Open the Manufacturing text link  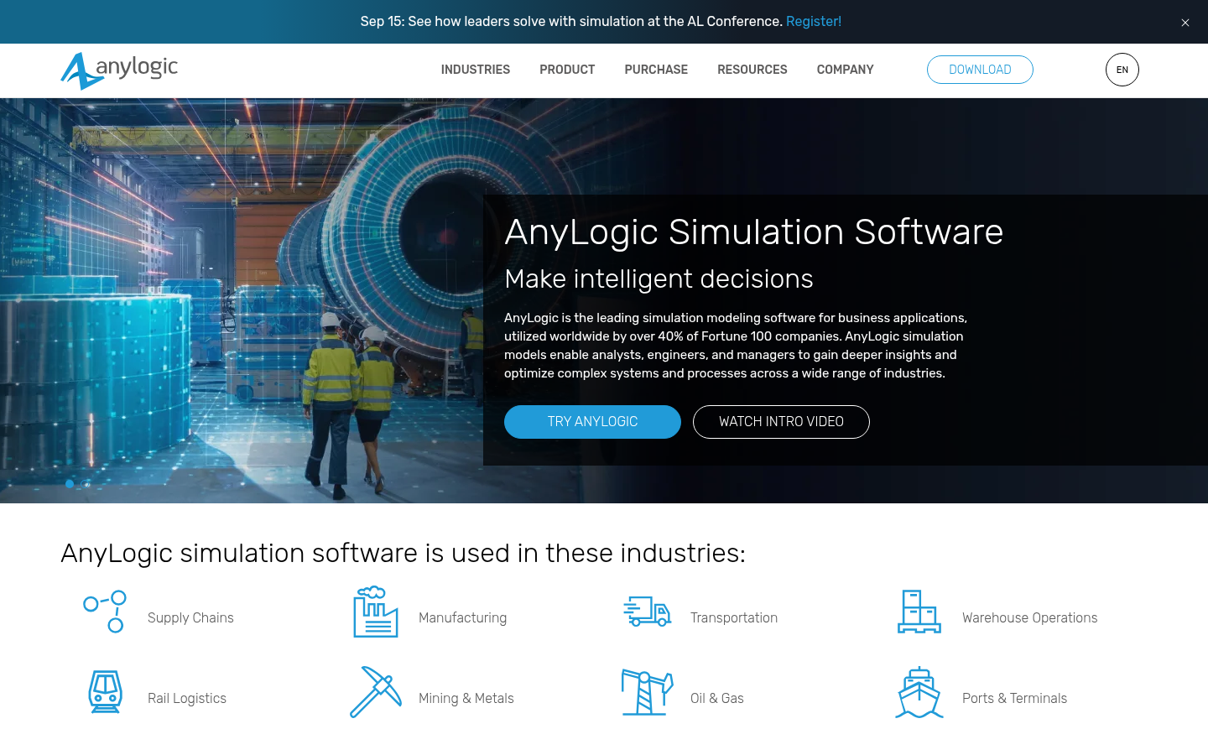tap(463, 617)
